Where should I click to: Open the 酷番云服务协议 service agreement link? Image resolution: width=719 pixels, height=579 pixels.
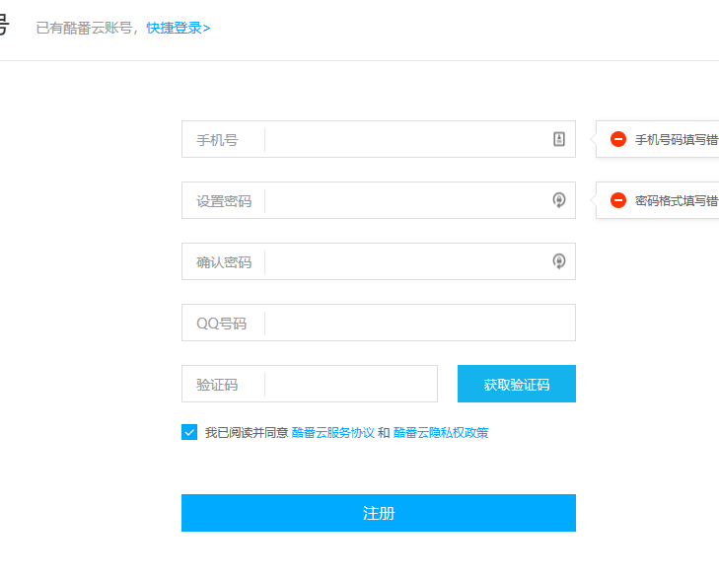click(333, 432)
